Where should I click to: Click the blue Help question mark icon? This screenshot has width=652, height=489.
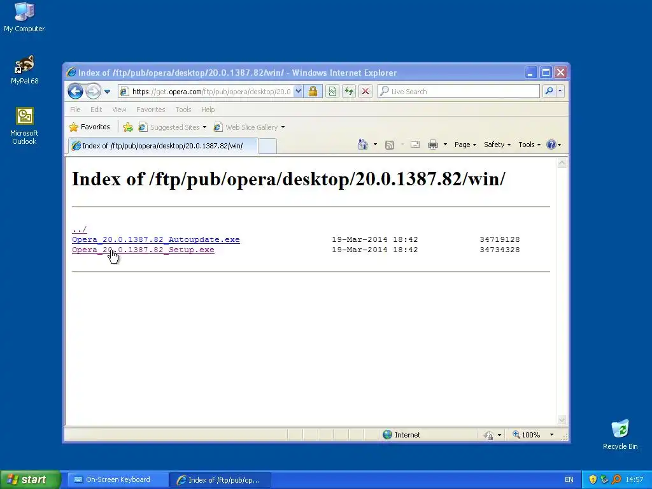click(551, 145)
